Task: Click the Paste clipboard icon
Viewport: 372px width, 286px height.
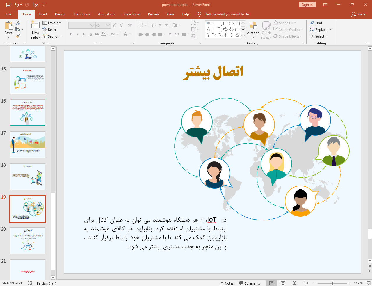Action: (x=8, y=26)
